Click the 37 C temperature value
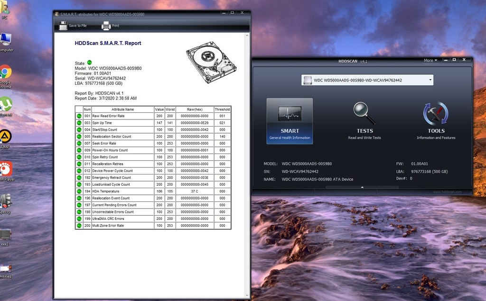 (x=195, y=192)
